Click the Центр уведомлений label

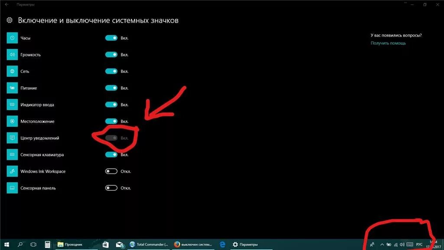[39, 138]
